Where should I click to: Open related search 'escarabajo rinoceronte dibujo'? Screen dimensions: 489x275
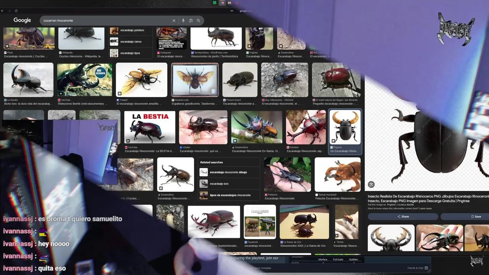[229, 172]
